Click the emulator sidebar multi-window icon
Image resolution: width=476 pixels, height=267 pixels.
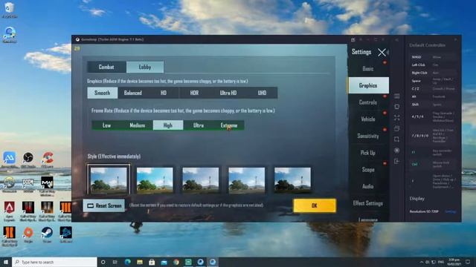(x=396, y=128)
